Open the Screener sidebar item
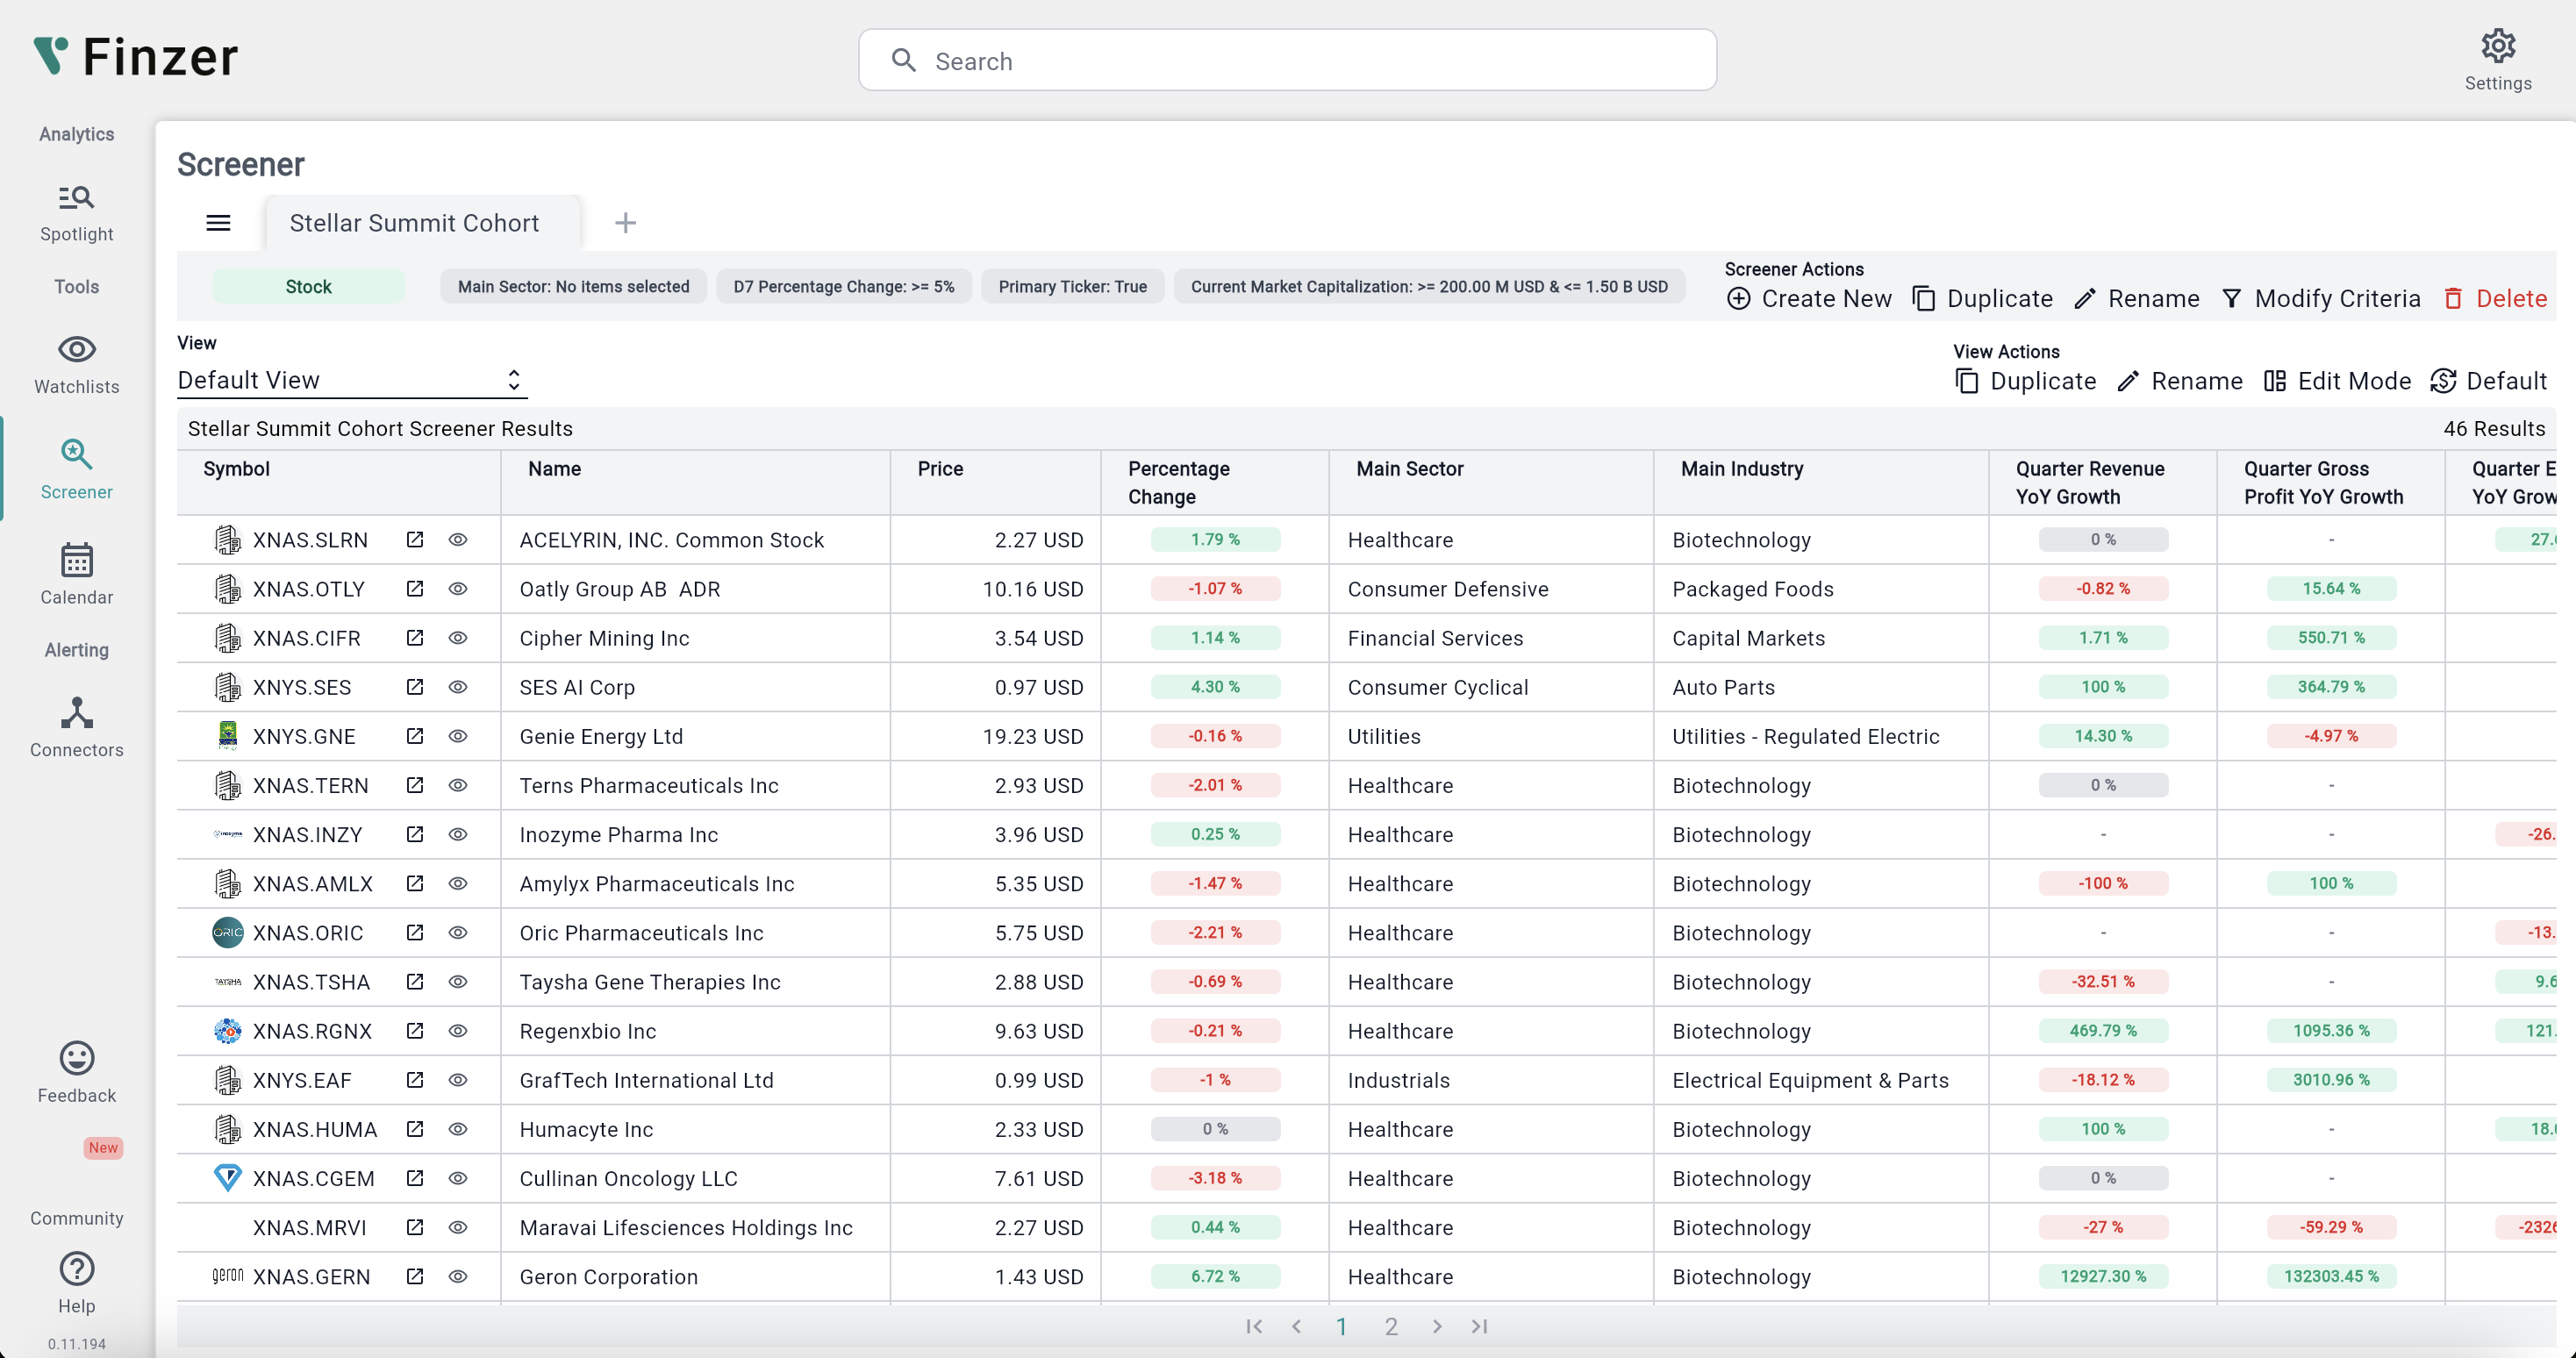This screenshot has height=1358, width=2576. click(x=76, y=469)
